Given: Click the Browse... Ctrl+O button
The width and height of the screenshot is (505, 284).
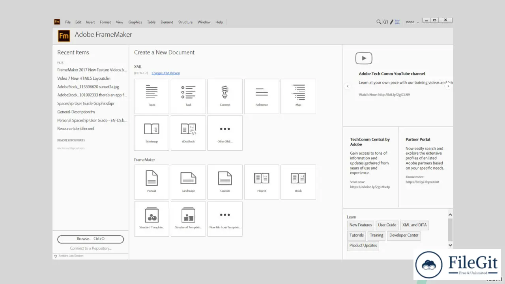Looking at the screenshot, I should pyautogui.click(x=90, y=239).
